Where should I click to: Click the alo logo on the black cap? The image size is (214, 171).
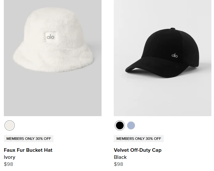[175, 56]
